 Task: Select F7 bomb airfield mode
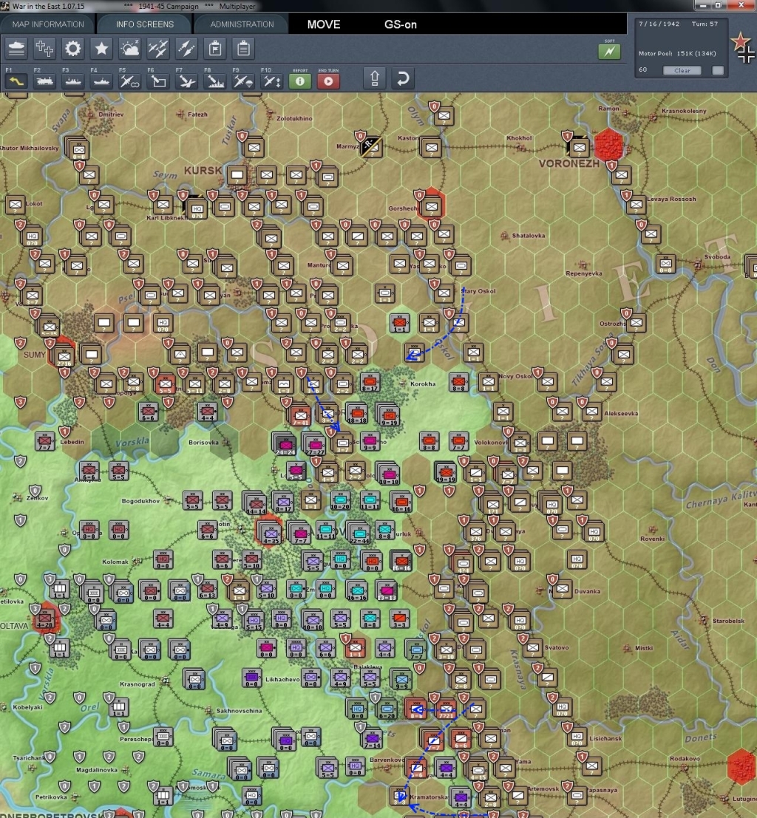tap(186, 81)
